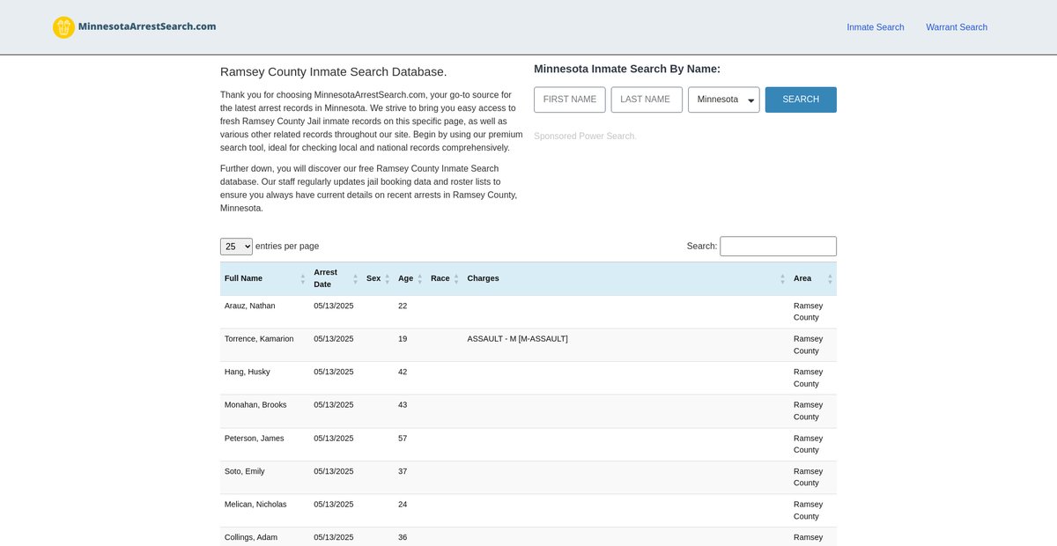
Task: Focus the LAST NAME input field
Action: tap(646, 100)
